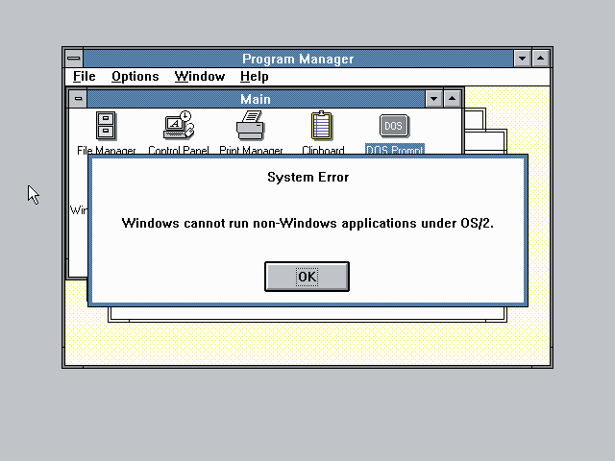This screenshot has width=615, height=461.
Task: Open the Main group's control-menu box
Action: point(78,98)
